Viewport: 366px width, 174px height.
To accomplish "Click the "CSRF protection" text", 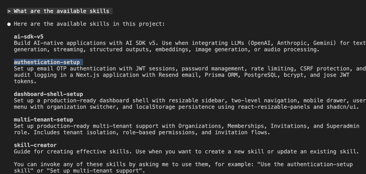I will [329, 68].
